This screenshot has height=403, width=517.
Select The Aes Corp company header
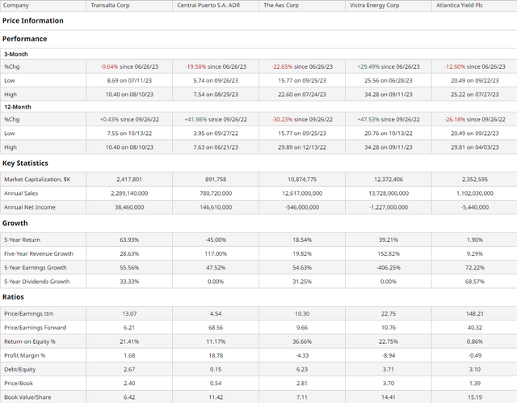pos(281,6)
